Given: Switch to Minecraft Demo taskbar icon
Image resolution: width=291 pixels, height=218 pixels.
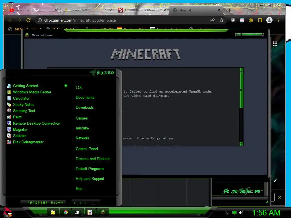Looking at the screenshot, I should coord(103,212).
